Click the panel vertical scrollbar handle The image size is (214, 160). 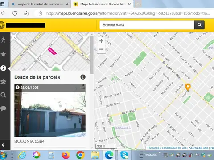tap(91, 55)
